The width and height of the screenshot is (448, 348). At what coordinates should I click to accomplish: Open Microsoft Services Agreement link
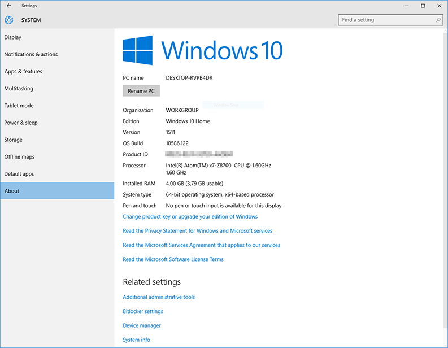202,245
